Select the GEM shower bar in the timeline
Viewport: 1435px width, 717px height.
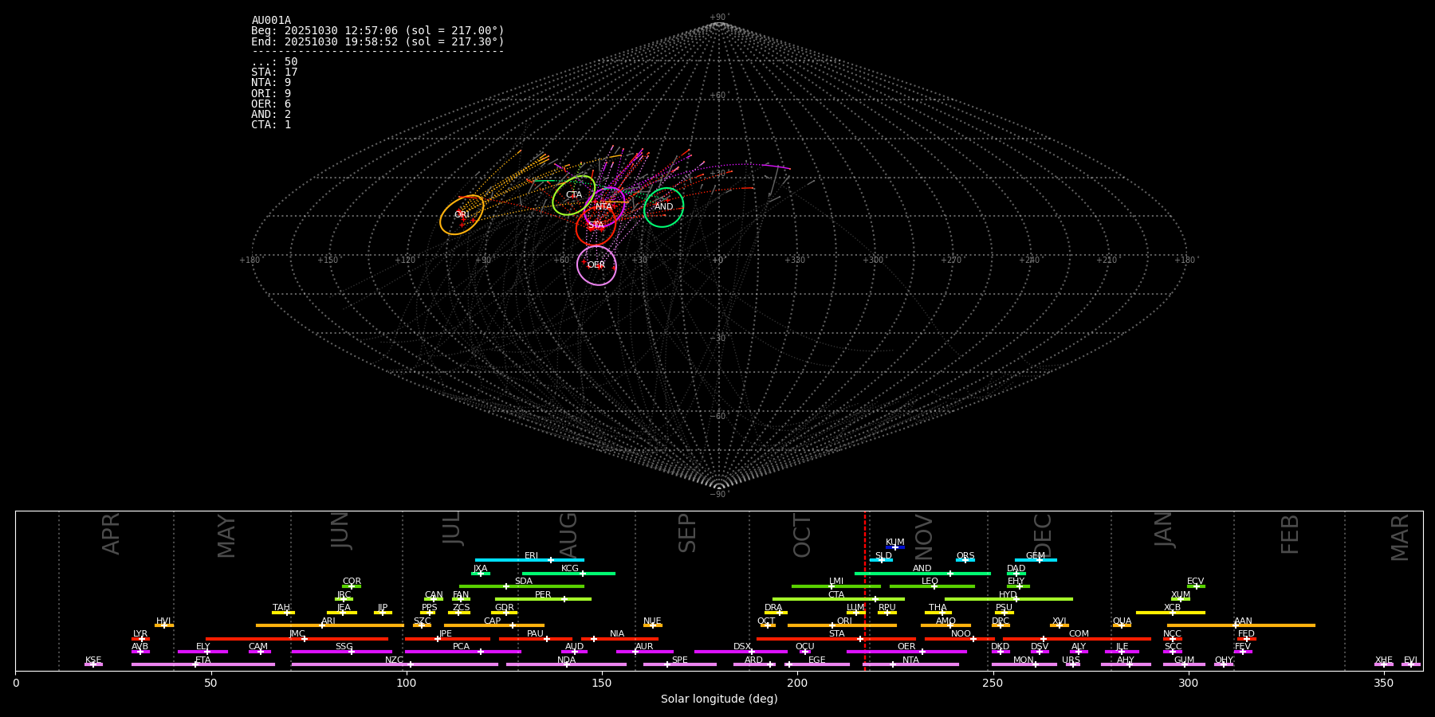click(1036, 560)
